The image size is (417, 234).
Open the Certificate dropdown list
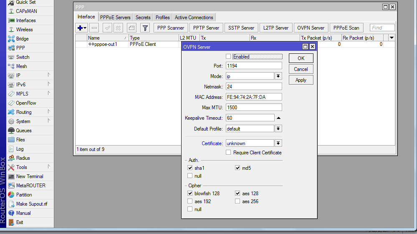278,143
